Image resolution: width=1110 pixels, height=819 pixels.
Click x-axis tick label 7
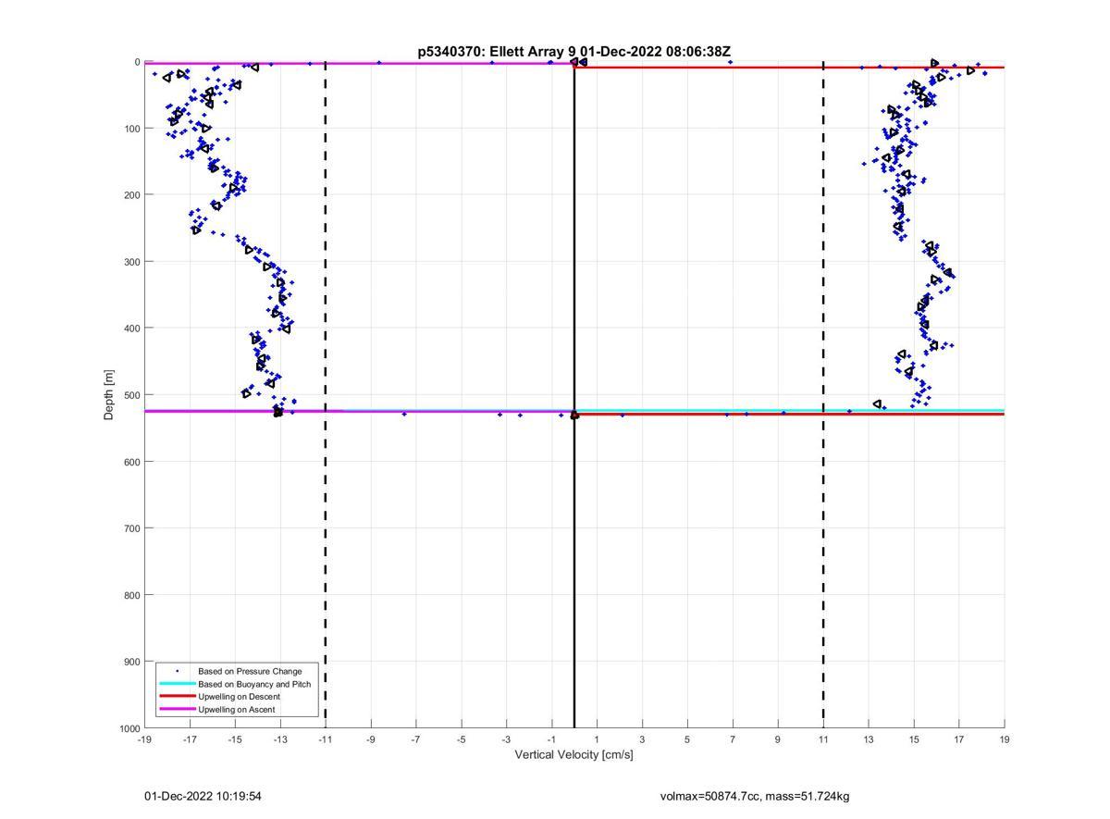pos(733,739)
